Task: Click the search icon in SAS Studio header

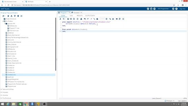Action: pyautogui.click(x=148, y=9)
